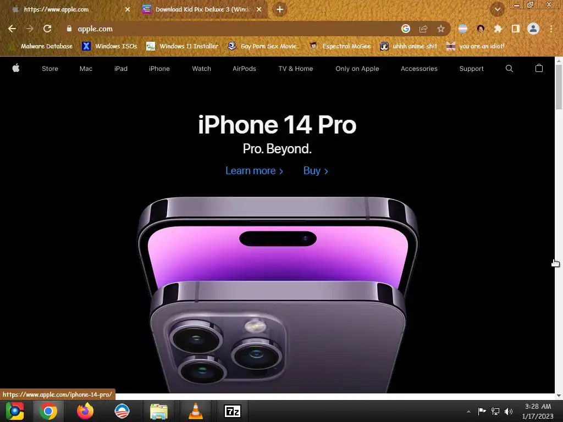Screen dimensions: 563x422
Task: Open the Watch menu item
Action: pos(201,69)
